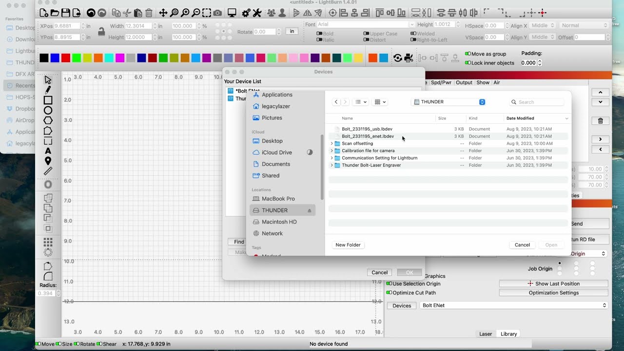Image resolution: width=624 pixels, height=351 pixels.
Task: Eject the THUNDER drive
Action: pos(309,211)
